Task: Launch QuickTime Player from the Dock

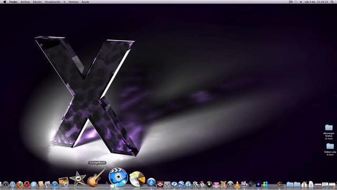Action: [151, 182]
